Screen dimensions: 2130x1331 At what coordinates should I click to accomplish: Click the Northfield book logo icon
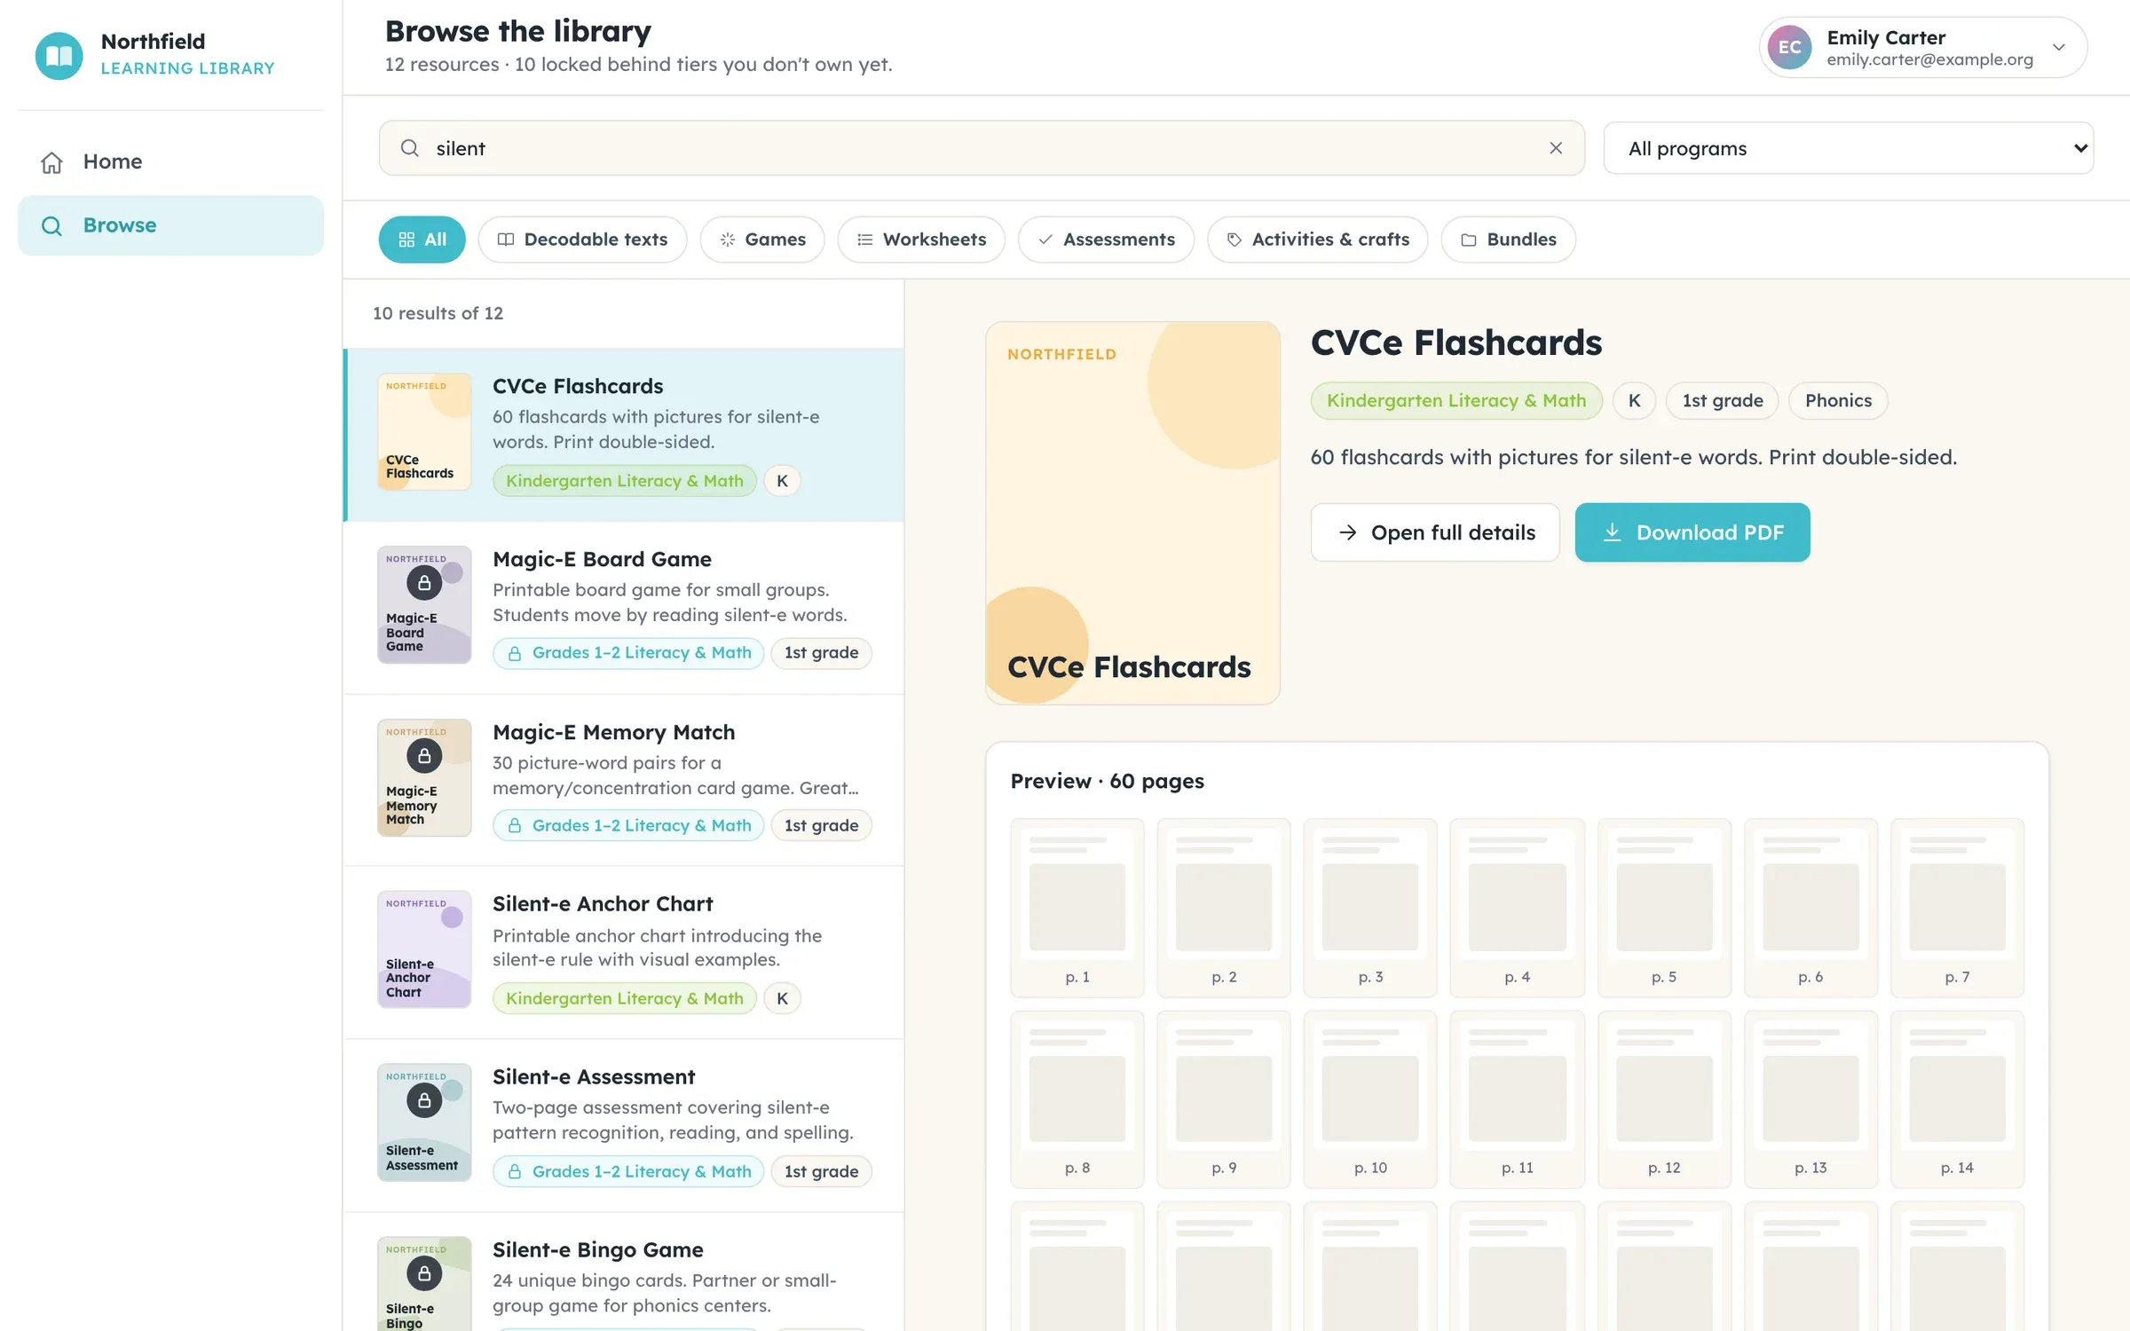(x=59, y=55)
